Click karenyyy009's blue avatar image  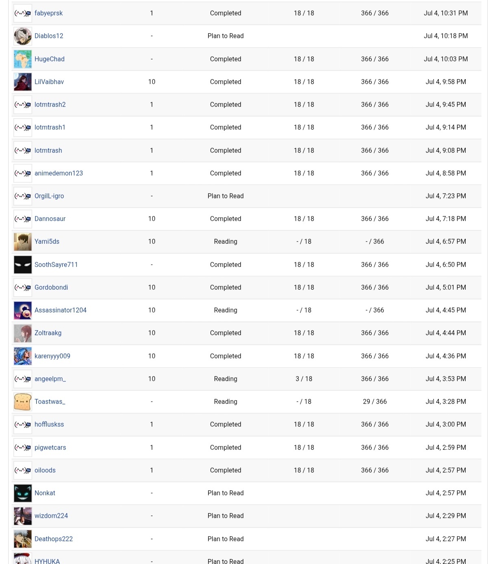pos(22,356)
